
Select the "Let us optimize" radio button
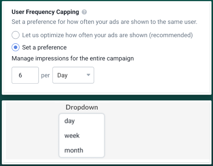coord(16,35)
